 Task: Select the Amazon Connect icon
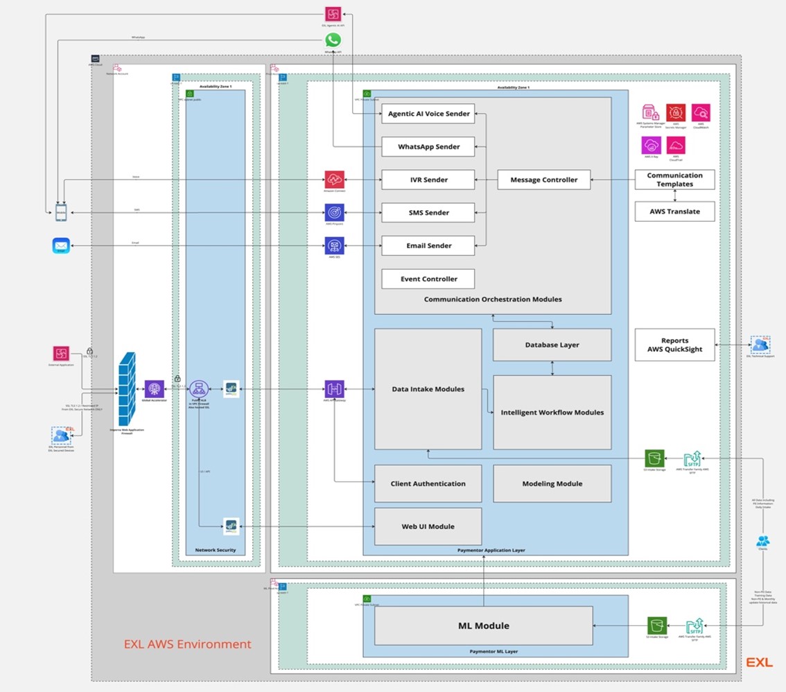334,180
